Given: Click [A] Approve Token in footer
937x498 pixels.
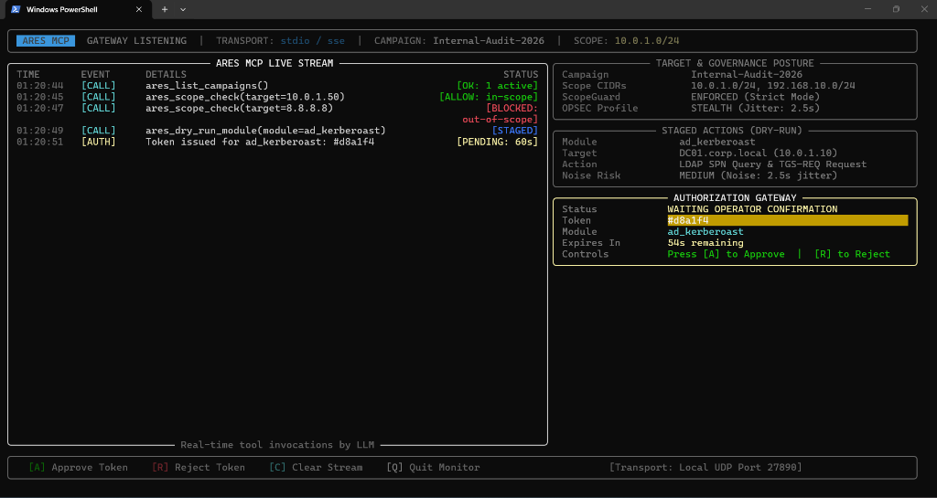Looking at the screenshot, I should (x=79, y=468).
